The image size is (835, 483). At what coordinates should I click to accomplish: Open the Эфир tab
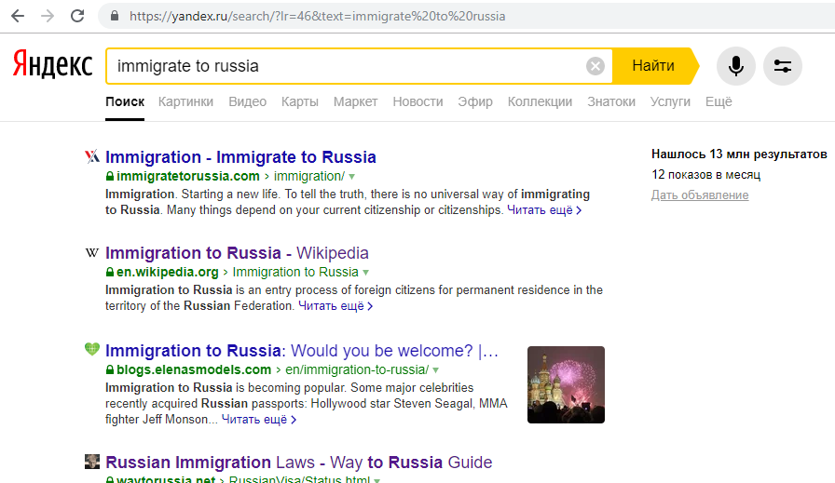click(475, 101)
